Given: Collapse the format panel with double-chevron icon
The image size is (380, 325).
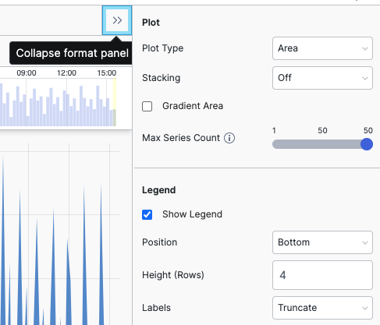Looking at the screenshot, I should pyautogui.click(x=117, y=20).
